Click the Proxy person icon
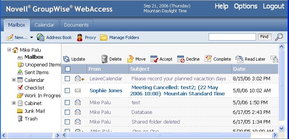The height and width of the screenshot is (139, 289). 80,37
